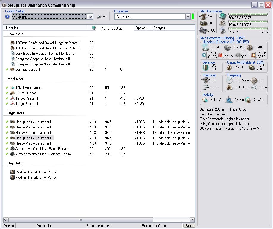273x229 pixels.
Task: Click the thermal resistance flame icon
Action: pyautogui.click(x=220, y=55)
